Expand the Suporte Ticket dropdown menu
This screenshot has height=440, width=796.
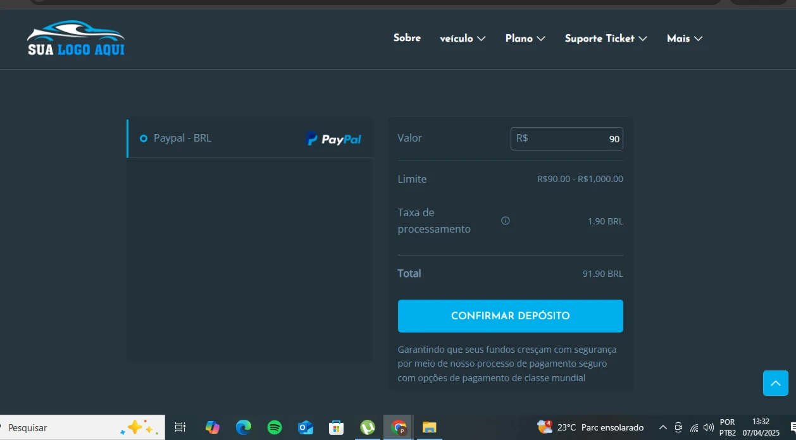pyautogui.click(x=606, y=39)
